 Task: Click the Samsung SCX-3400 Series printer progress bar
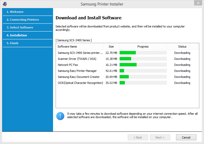pyautogui.click(x=143, y=53)
